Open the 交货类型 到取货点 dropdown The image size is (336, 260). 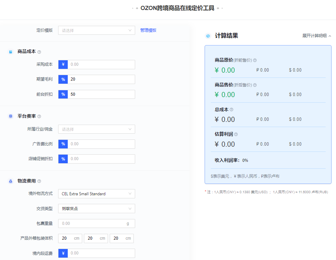97,208
